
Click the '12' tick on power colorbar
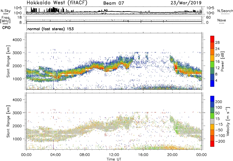pyautogui.click(x=217, y=68)
